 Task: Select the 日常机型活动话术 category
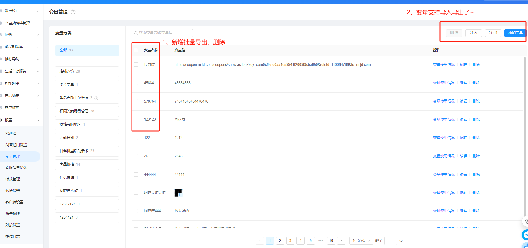[87, 151]
